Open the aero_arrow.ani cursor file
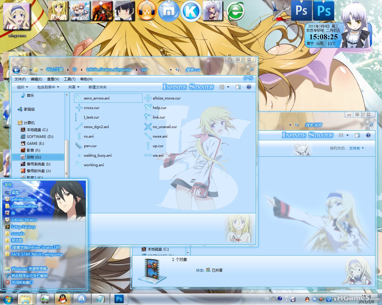This screenshot has height=305, width=382. [96, 98]
